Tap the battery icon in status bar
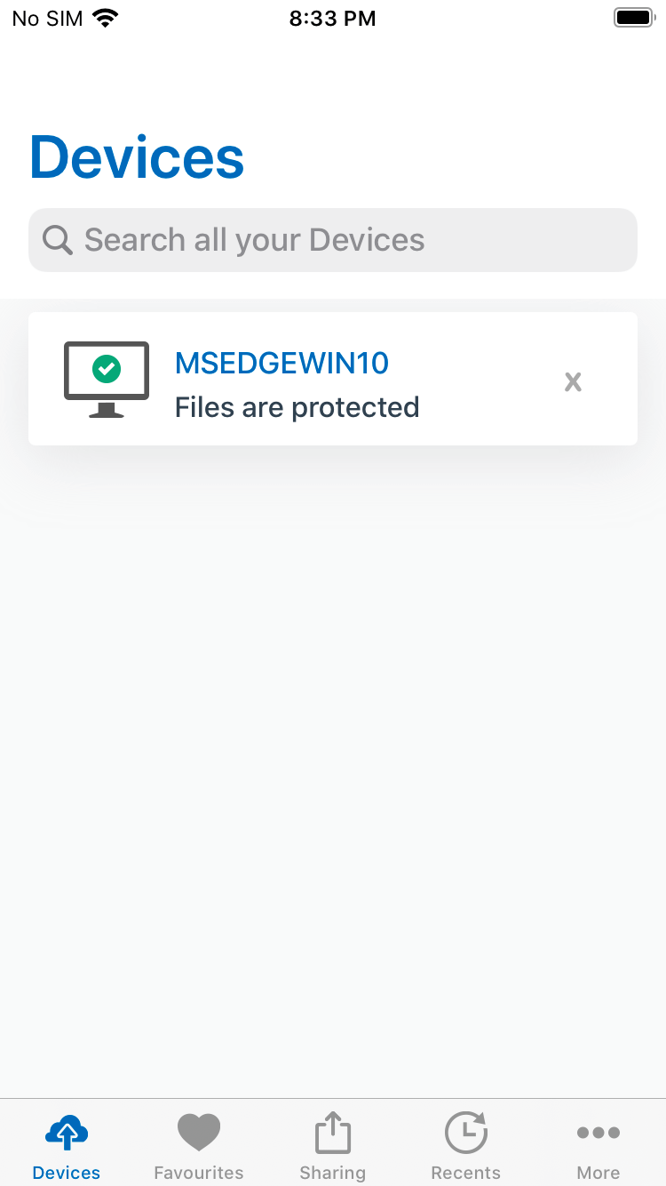 pyautogui.click(x=633, y=18)
